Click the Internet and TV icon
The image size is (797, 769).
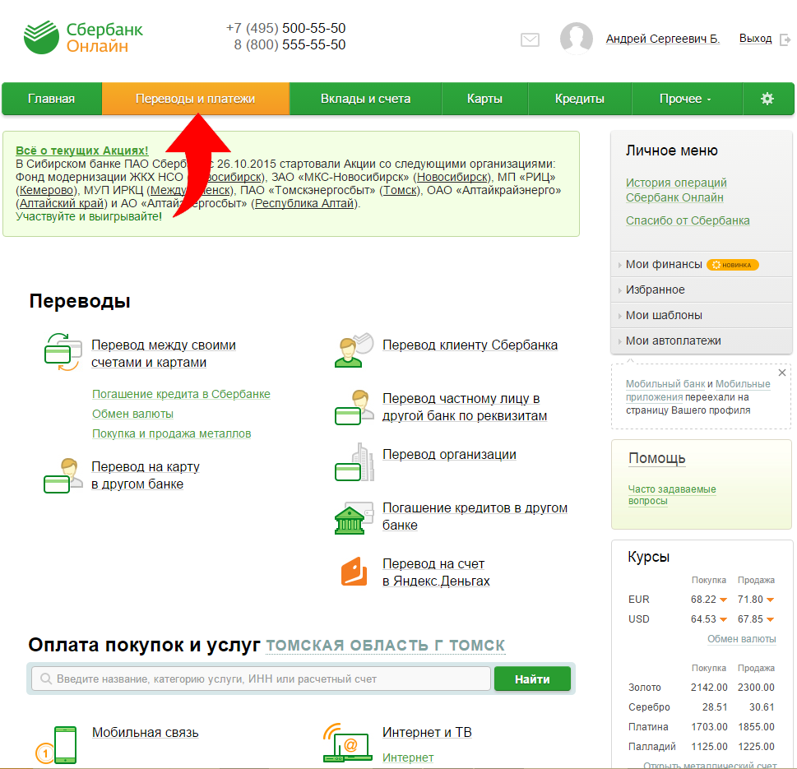click(347, 743)
